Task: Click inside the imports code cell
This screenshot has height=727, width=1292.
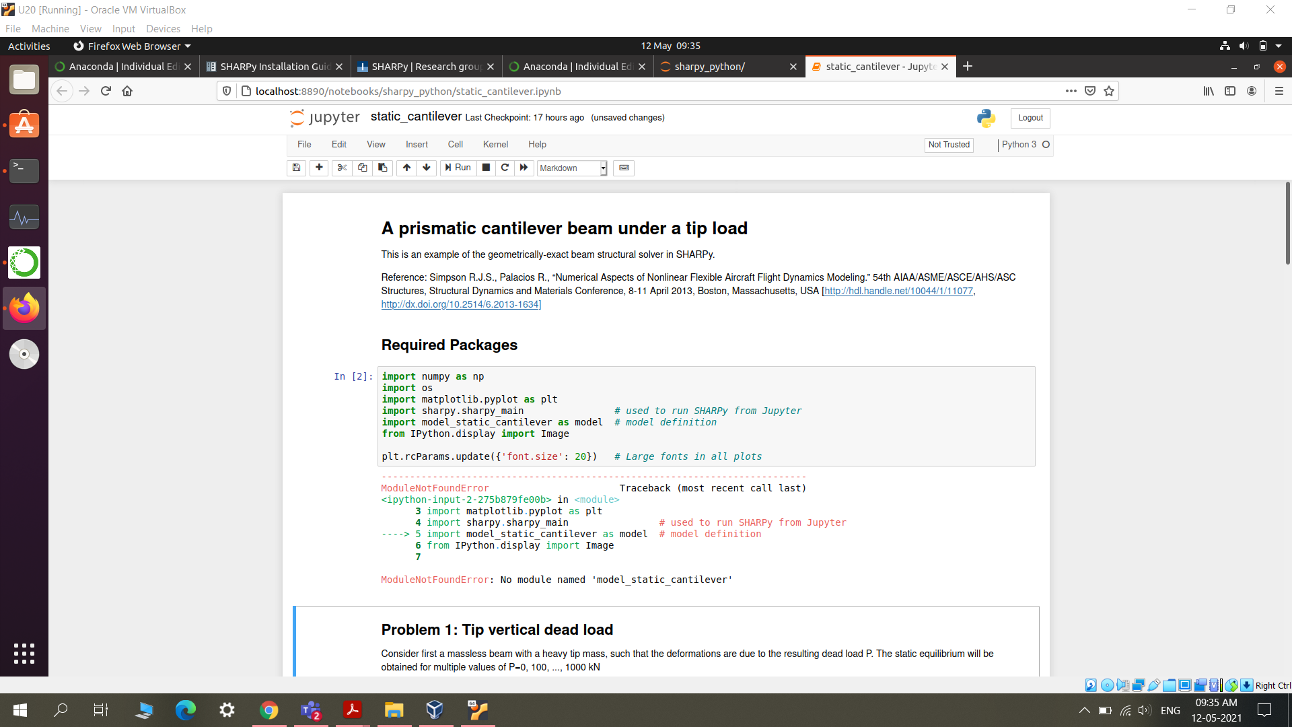Action: pos(707,416)
